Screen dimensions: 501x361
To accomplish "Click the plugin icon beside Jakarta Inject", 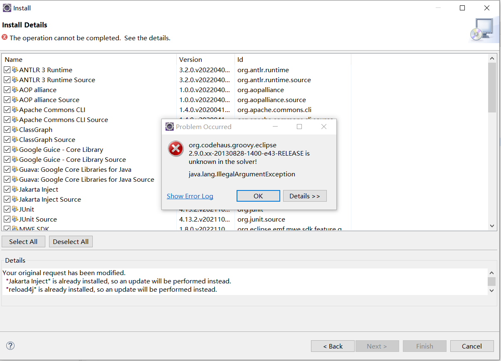I will [x=15, y=189].
